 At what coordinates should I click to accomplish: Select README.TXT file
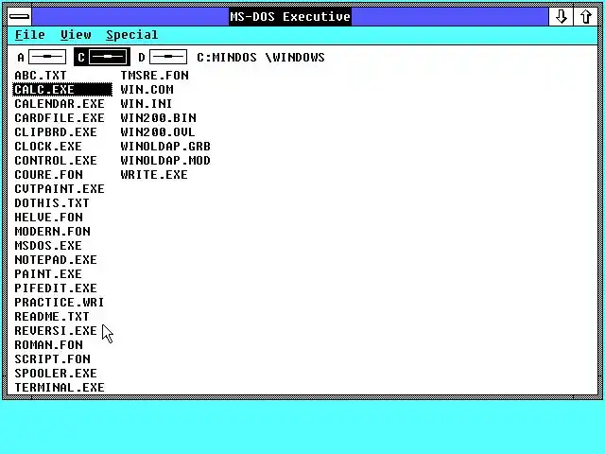point(52,317)
